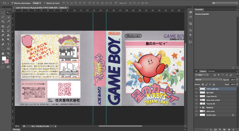
Task: Select the Healing Brush tool
Action: (x=3, y=26)
